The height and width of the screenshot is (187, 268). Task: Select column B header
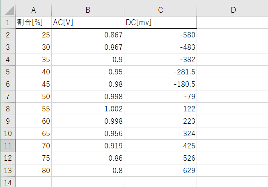coord(88,10)
